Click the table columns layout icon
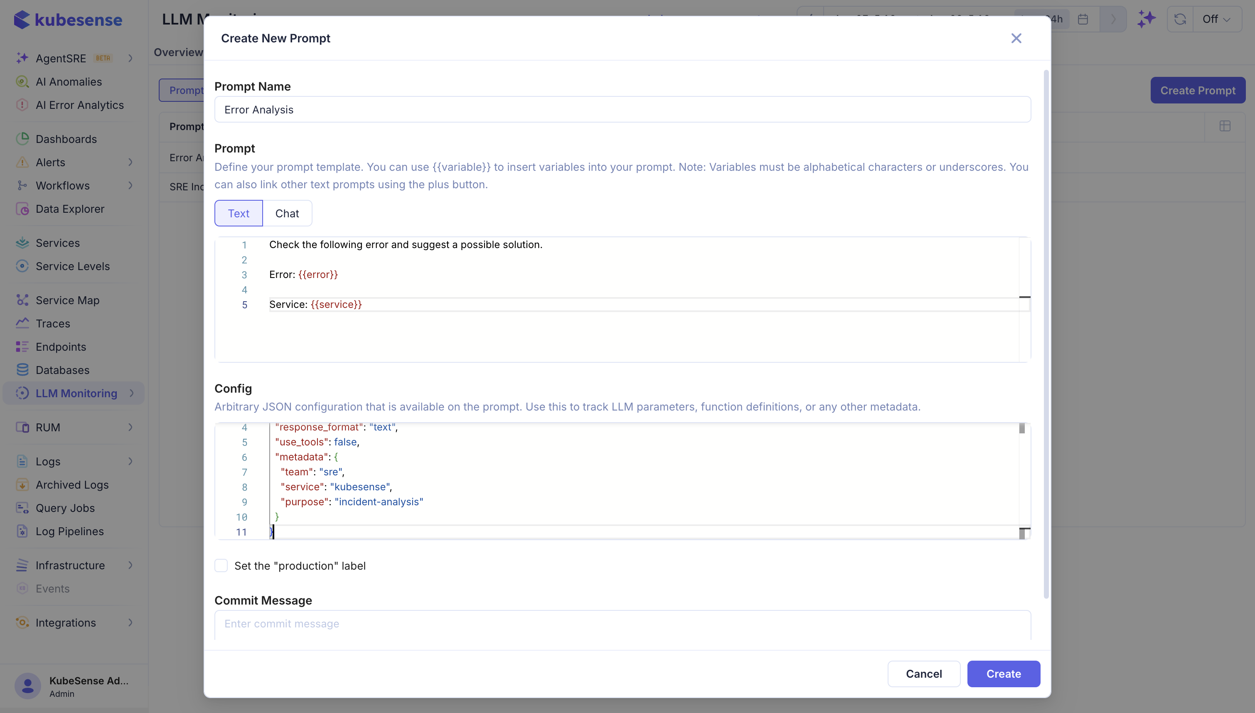Image resolution: width=1255 pixels, height=713 pixels. click(1225, 126)
